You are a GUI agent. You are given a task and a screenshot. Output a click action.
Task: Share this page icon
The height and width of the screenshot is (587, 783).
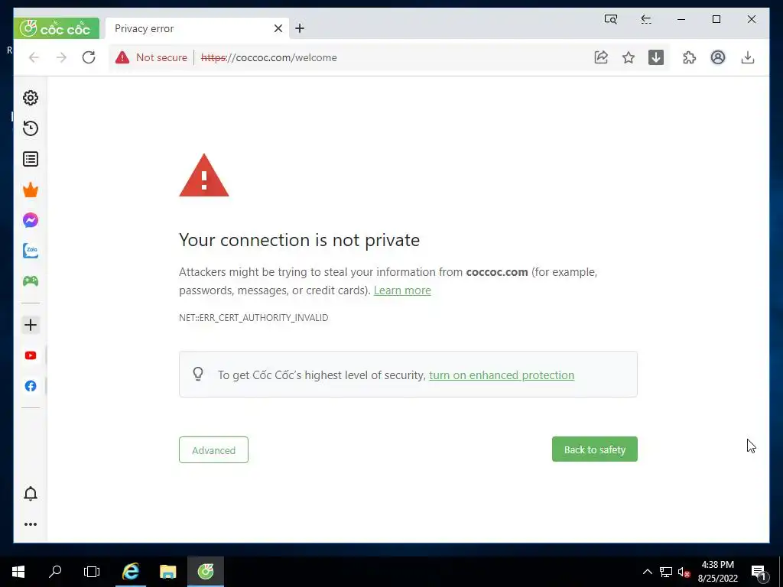click(601, 57)
